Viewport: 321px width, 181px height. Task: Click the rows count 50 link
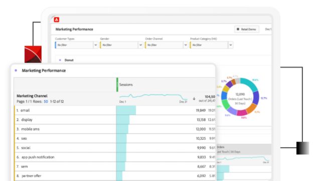[46, 102]
